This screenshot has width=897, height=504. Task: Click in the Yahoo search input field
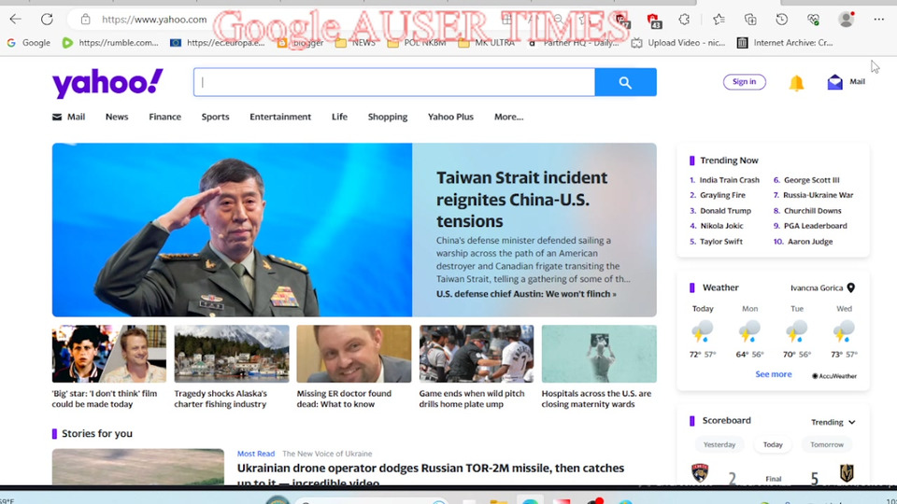point(394,82)
